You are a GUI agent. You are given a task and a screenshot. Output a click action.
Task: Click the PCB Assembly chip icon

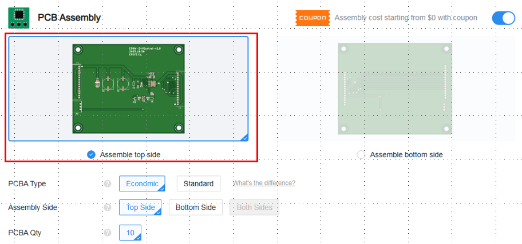(19, 18)
